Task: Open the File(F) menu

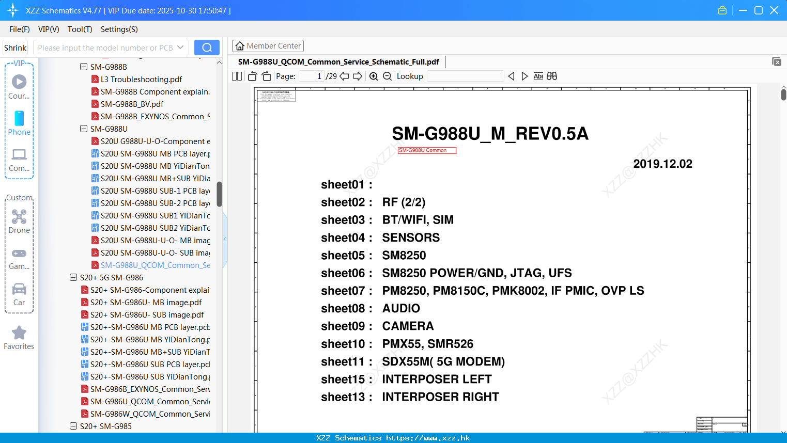Action: click(x=20, y=29)
